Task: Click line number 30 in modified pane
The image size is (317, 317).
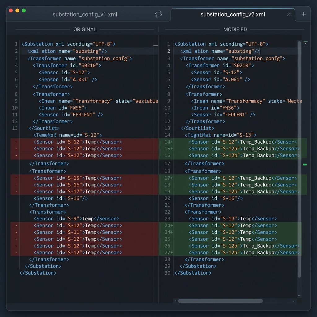Action: (x=167, y=273)
